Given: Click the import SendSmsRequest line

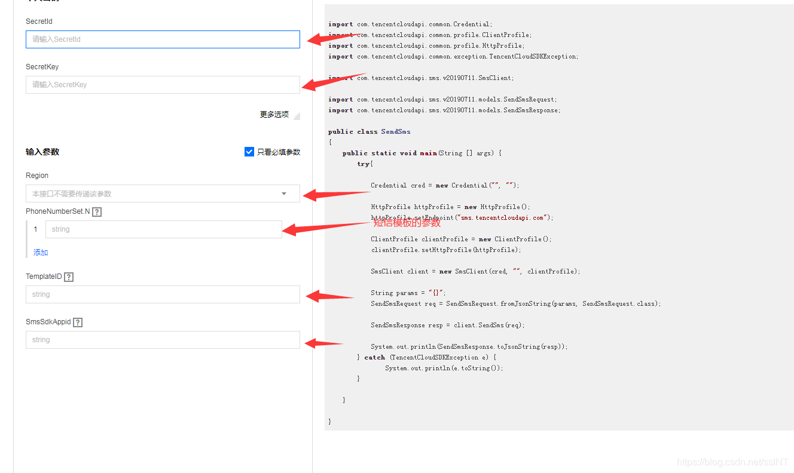Looking at the screenshot, I should [442, 99].
